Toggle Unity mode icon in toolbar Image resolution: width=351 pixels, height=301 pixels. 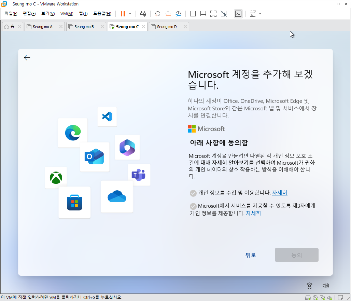pos(224,14)
